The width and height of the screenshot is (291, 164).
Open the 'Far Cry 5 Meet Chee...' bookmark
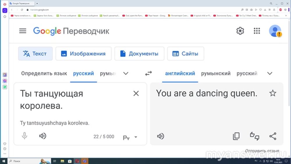click(x=246, y=16)
